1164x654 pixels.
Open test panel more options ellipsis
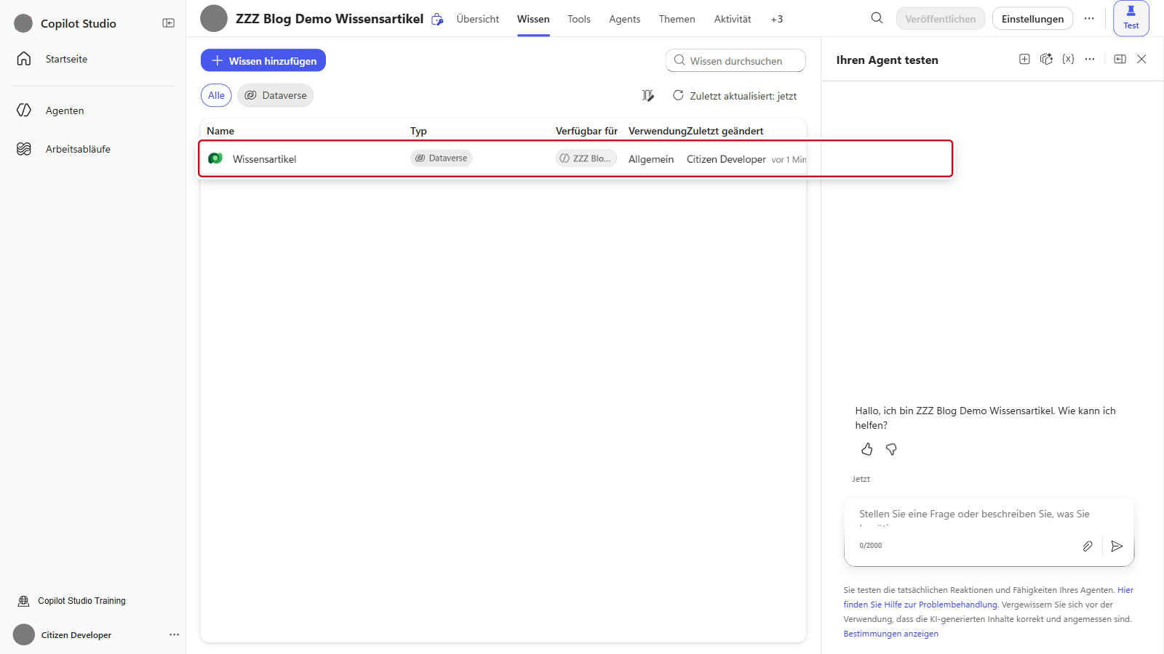(x=1090, y=60)
